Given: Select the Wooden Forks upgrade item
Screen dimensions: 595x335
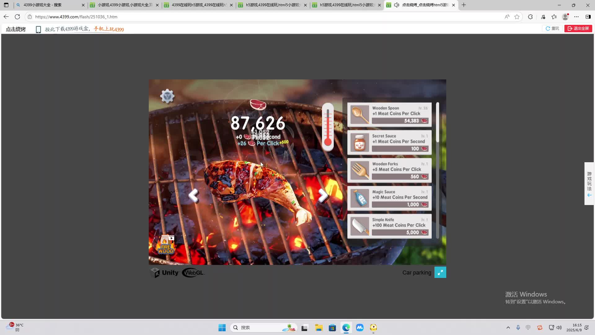Looking at the screenshot, I should coord(389,171).
